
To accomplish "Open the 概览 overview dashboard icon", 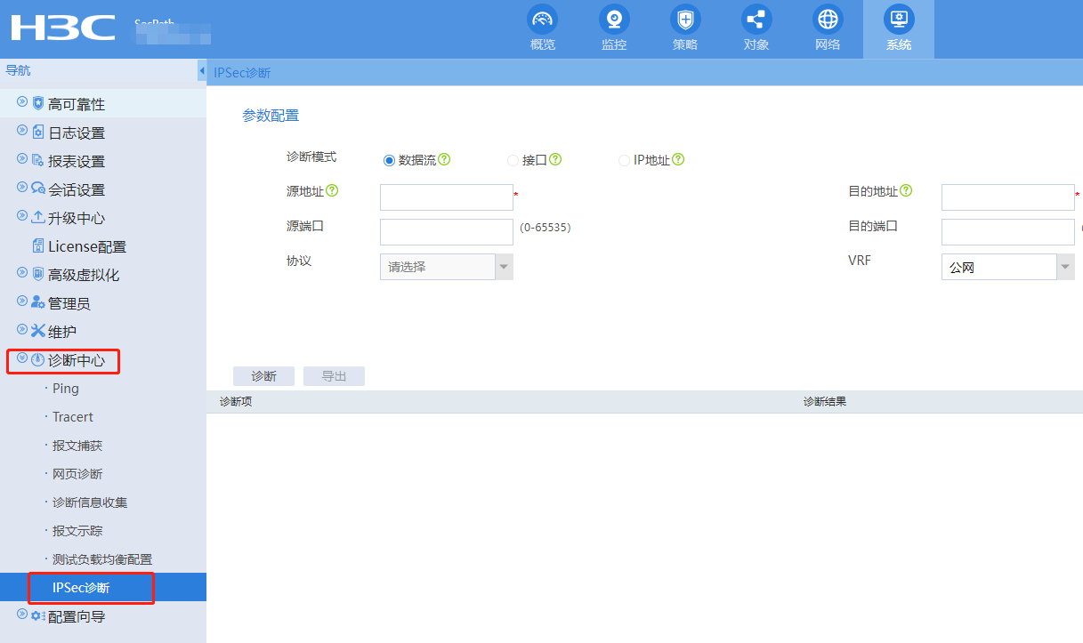I will point(542,20).
